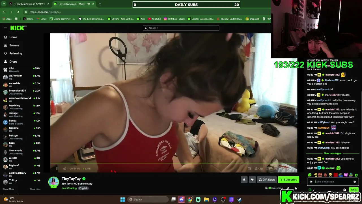This screenshot has width=362, height=204.
Task: Open the Stream - Kick Dashboard bookmark
Action: coord(120,19)
